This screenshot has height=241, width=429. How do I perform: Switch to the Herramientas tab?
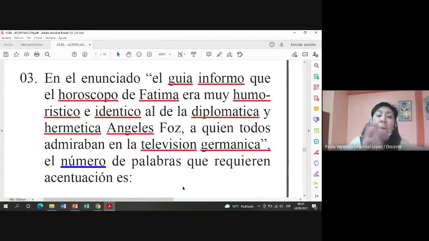(x=32, y=45)
